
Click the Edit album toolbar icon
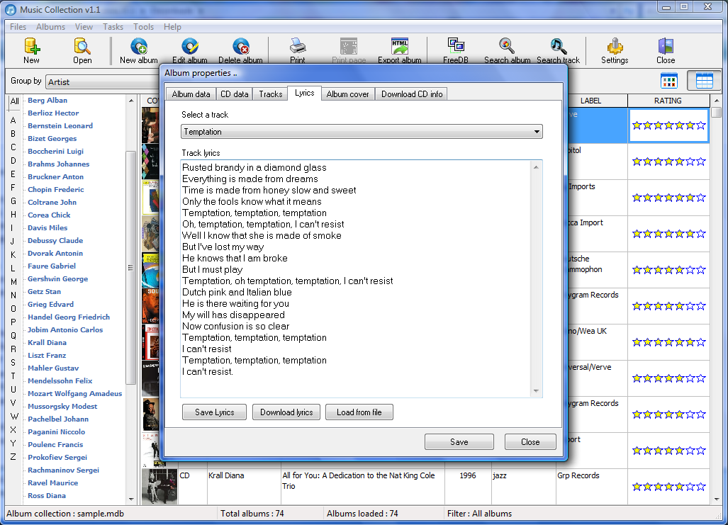click(x=190, y=50)
